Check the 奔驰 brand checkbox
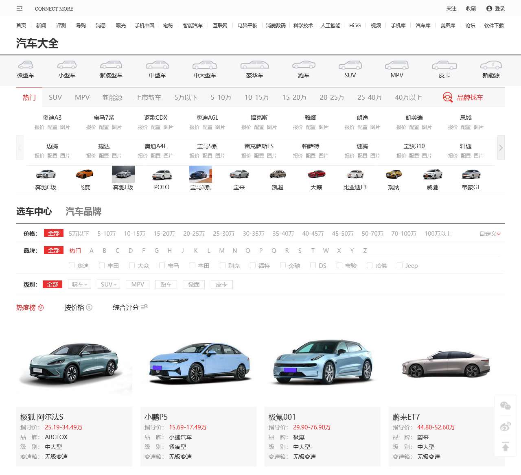 pos(283,265)
